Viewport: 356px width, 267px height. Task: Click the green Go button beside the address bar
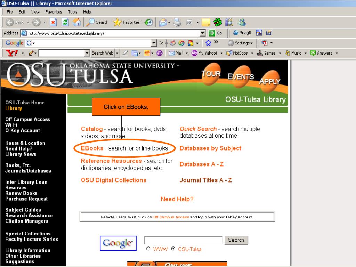coord(215,33)
